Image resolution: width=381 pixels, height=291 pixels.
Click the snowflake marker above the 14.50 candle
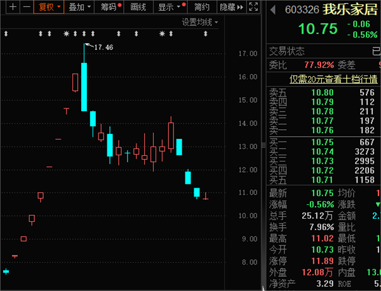(x=66, y=34)
